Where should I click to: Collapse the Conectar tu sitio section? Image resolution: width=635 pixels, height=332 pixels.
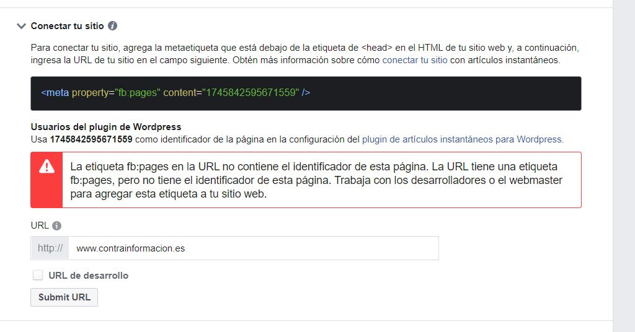[21, 26]
